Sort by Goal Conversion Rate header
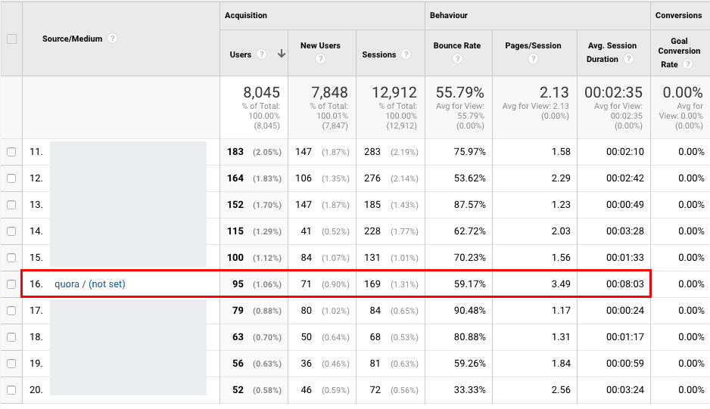 coord(679,52)
